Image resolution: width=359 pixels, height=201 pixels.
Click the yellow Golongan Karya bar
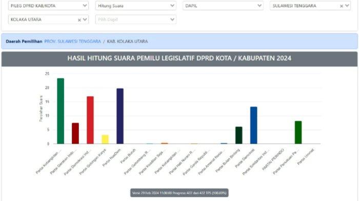point(105,139)
